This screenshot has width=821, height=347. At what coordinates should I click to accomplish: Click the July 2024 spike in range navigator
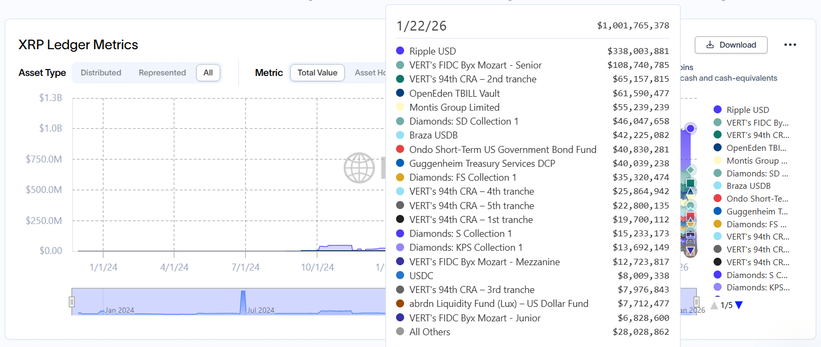point(243,299)
